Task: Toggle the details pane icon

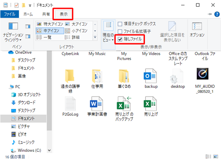Action: click(x=28, y=36)
